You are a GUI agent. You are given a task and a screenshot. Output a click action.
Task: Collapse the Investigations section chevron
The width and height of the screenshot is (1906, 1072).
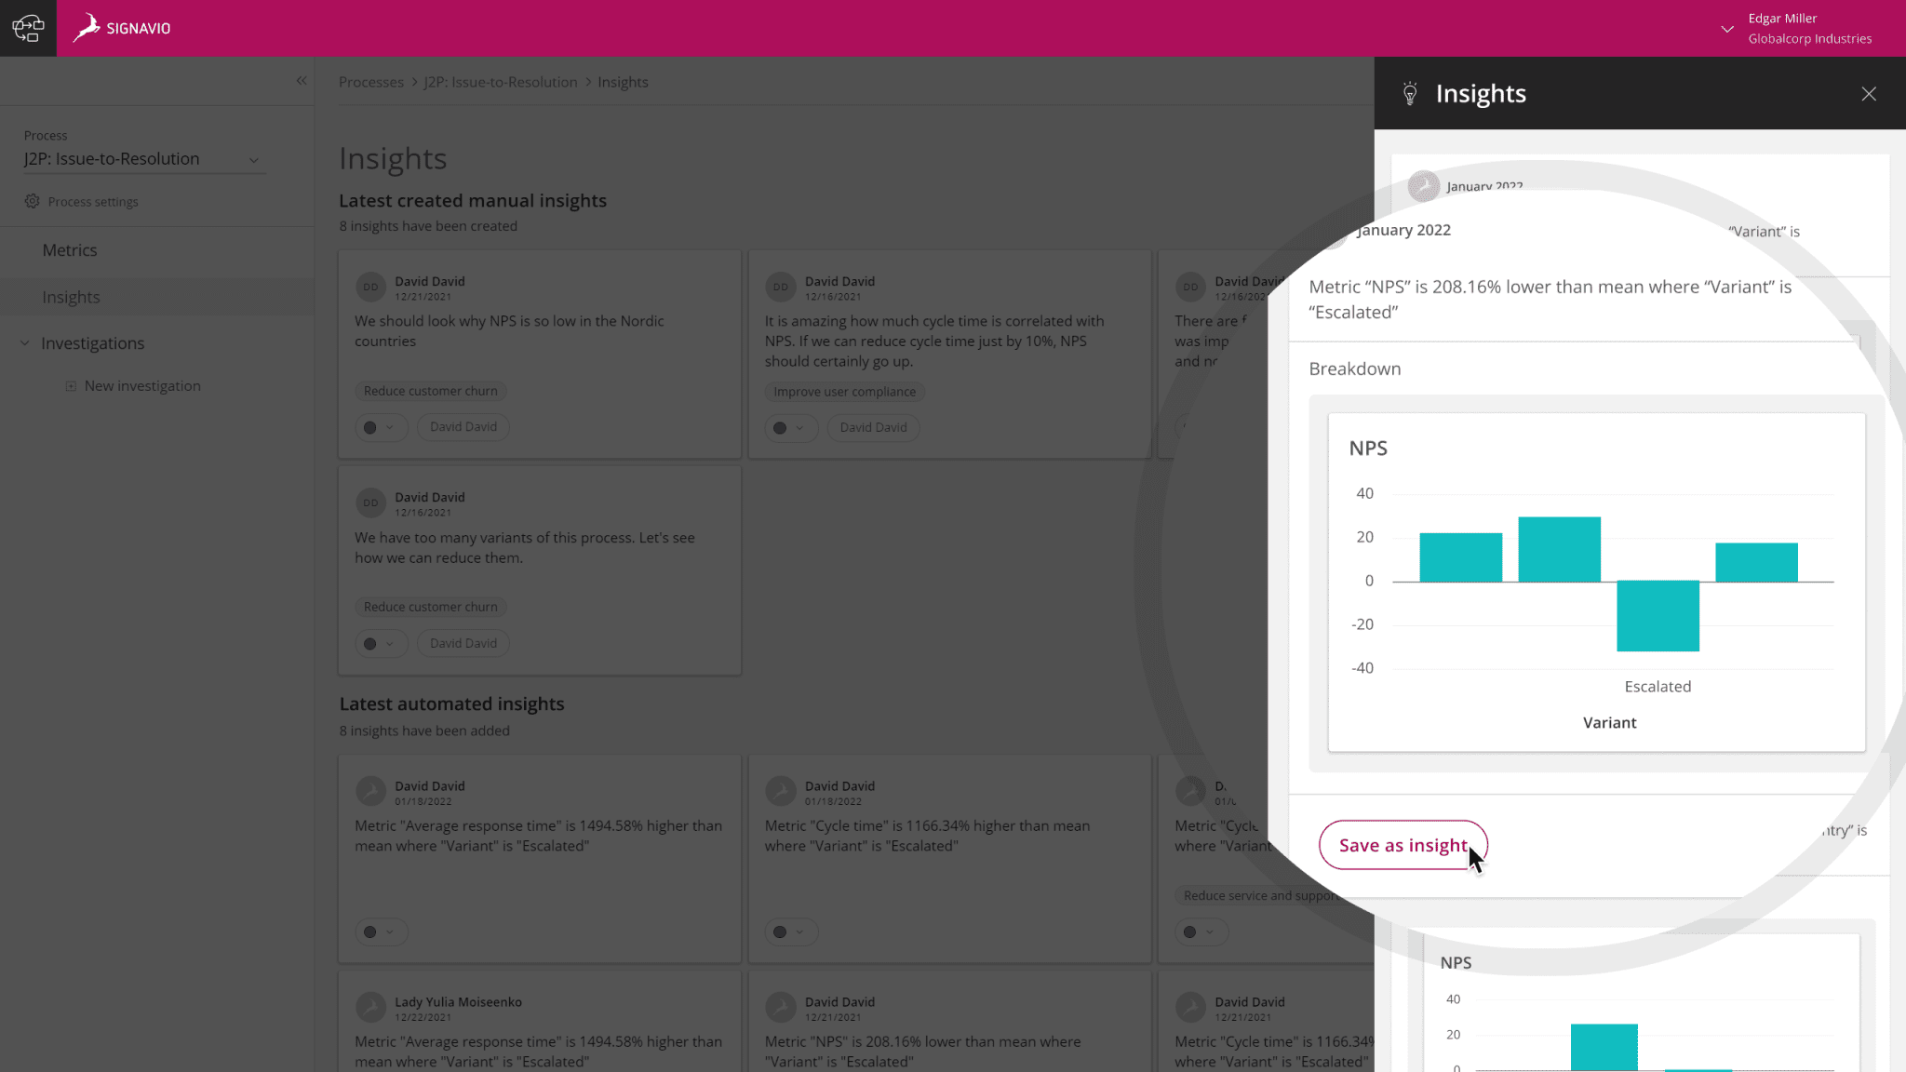tap(24, 342)
